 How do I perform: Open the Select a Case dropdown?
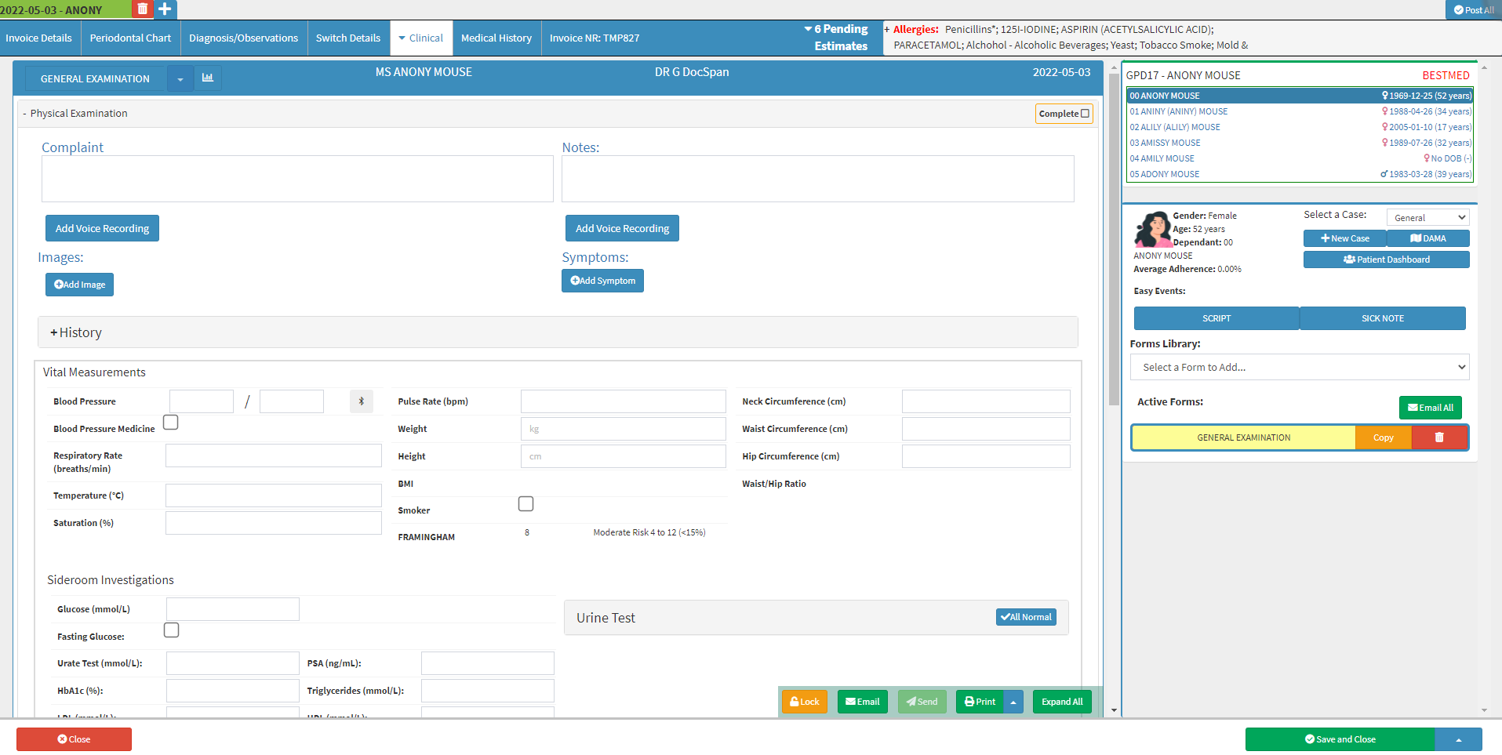[x=1427, y=218]
